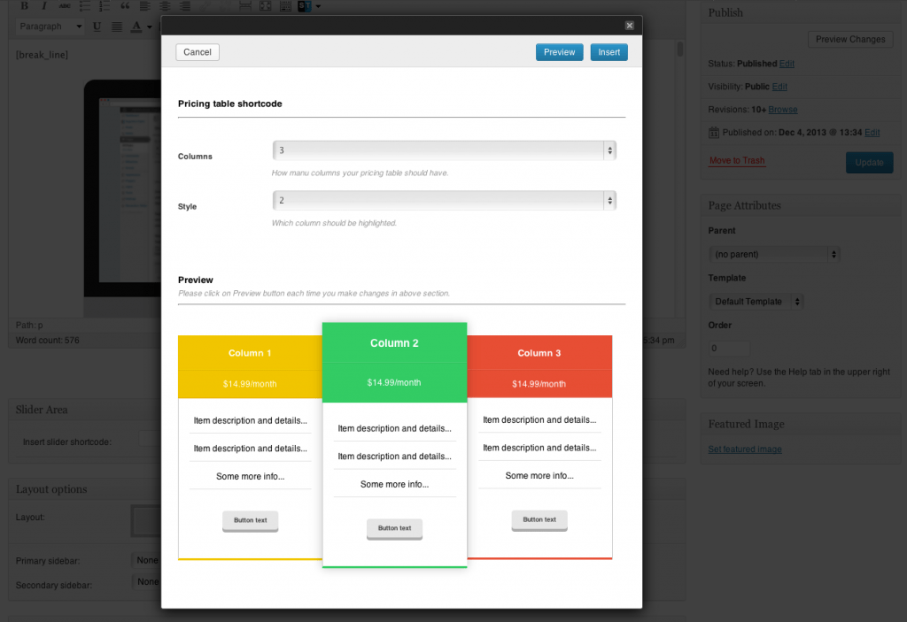The image size is (907, 622).
Task: Apply italic formatting
Action: [x=44, y=5]
